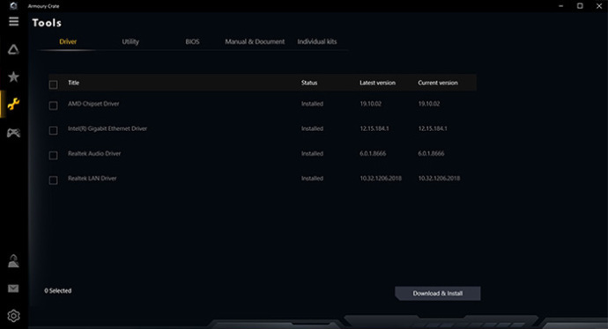
Task: Select the Tools wrench icon in sidebar
Action: [x=13, y=104]
